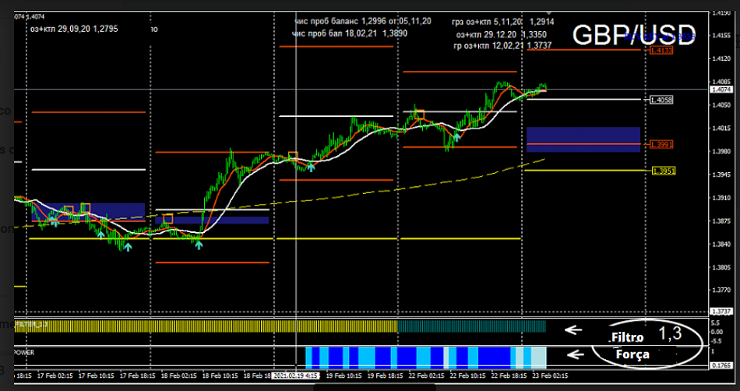This screenshot has width=740, height=391.
Task: Select the orange 1.3991 price level tag
Action: click(661, 145)
